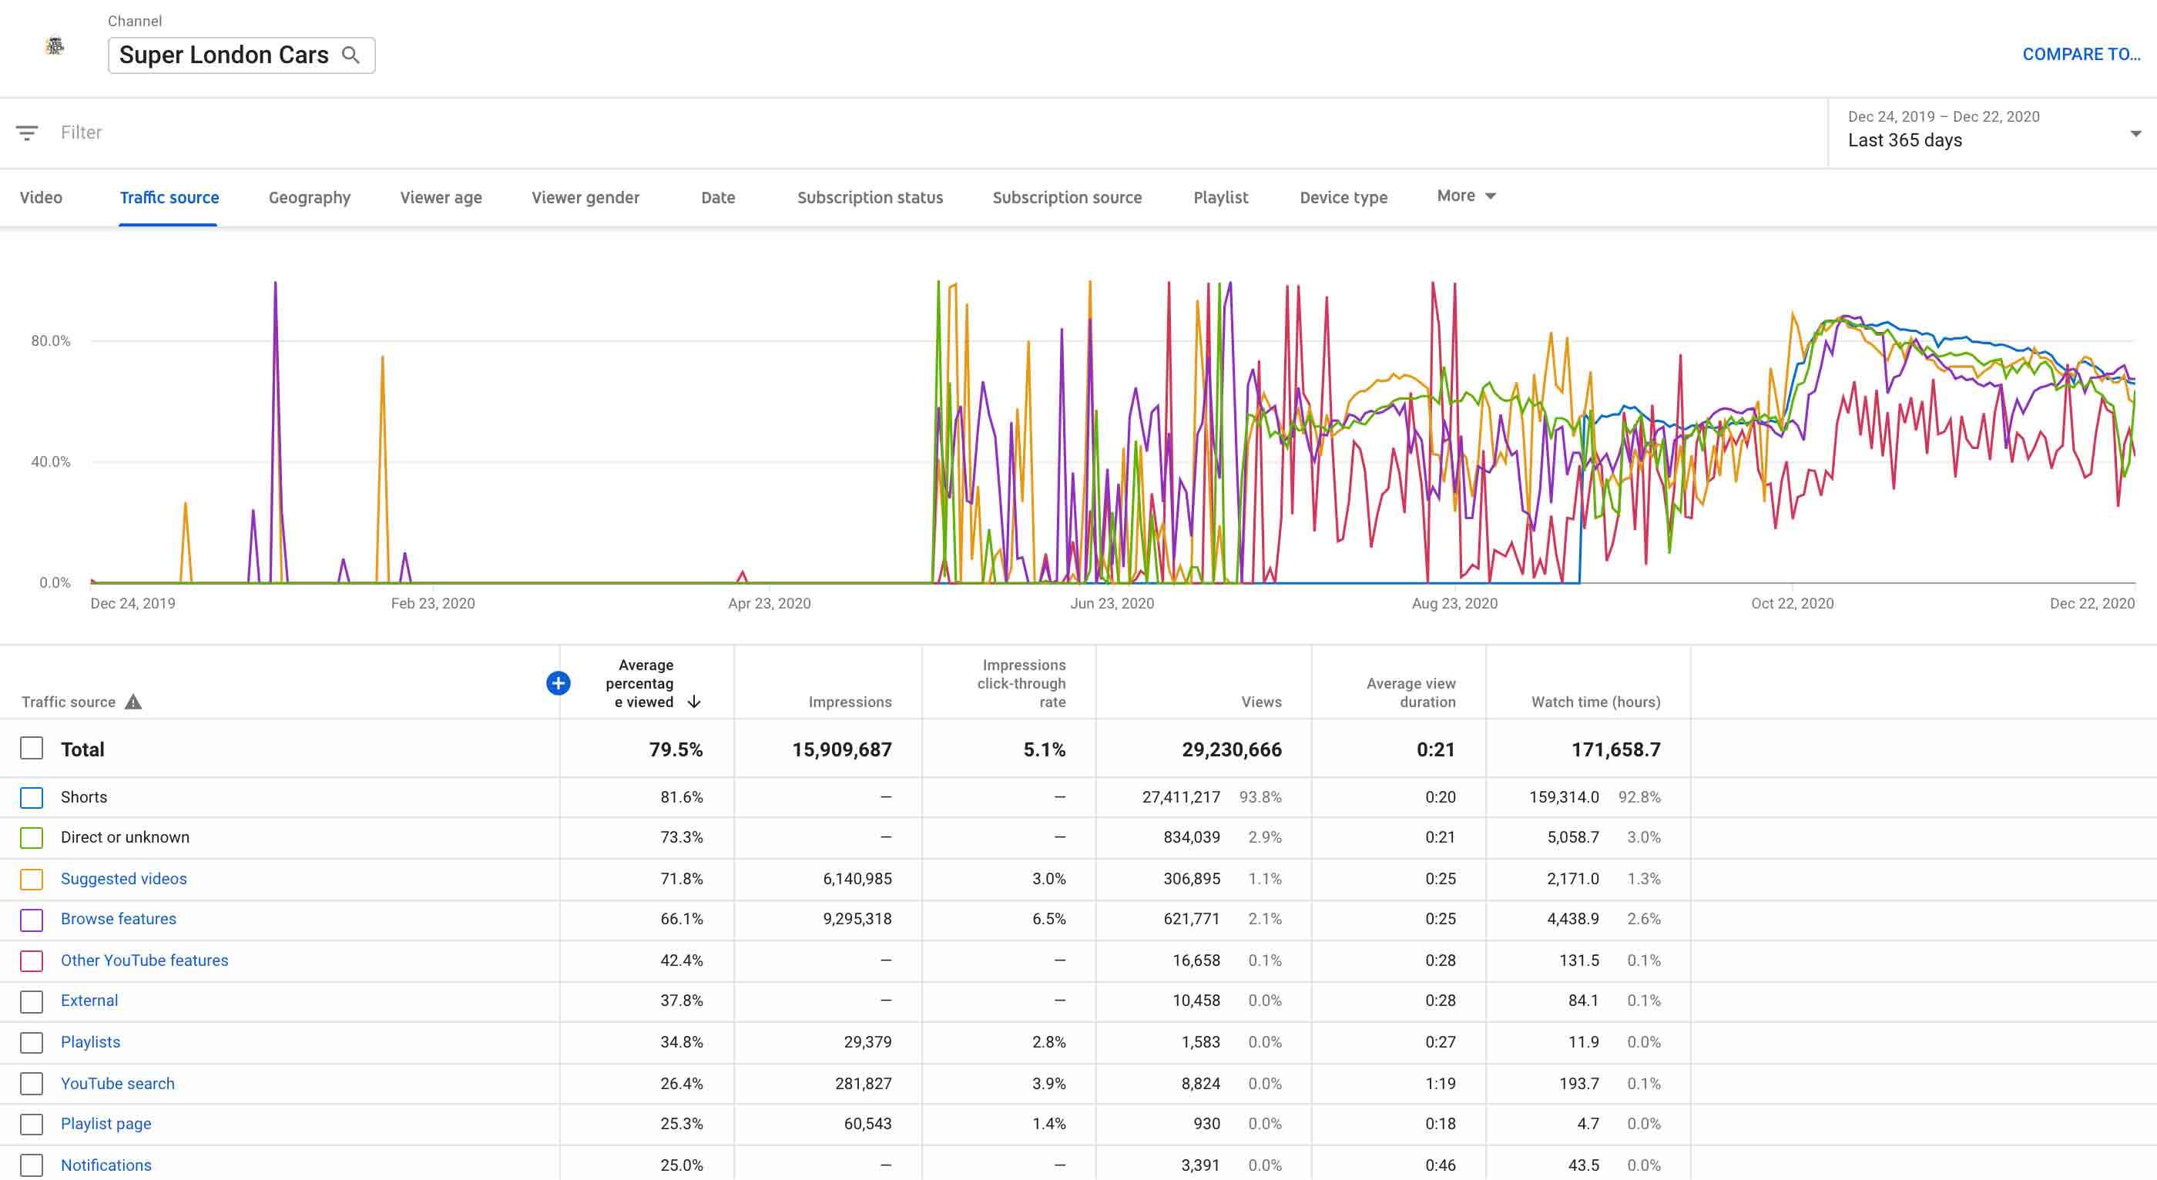Click COMPARE TO... button
Viewport: 2157px width, 1180px height.
pyautogui.click(x=2081, y=55)
